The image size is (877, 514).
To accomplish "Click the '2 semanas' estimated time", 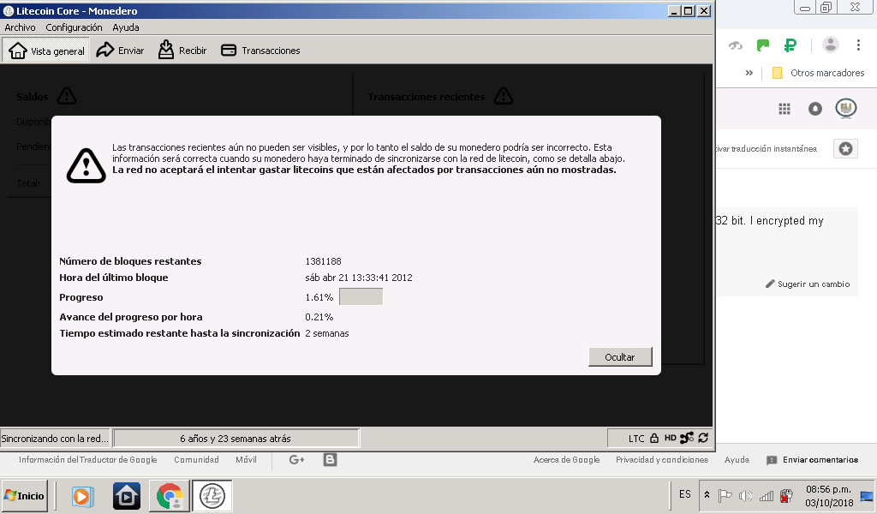I will (x=327, y=333).
